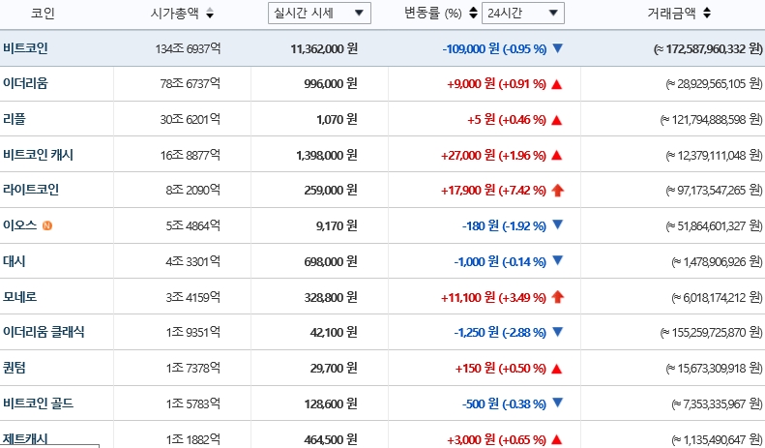
Task: Open 리플 coin link
Action: [x=15, y=119]
